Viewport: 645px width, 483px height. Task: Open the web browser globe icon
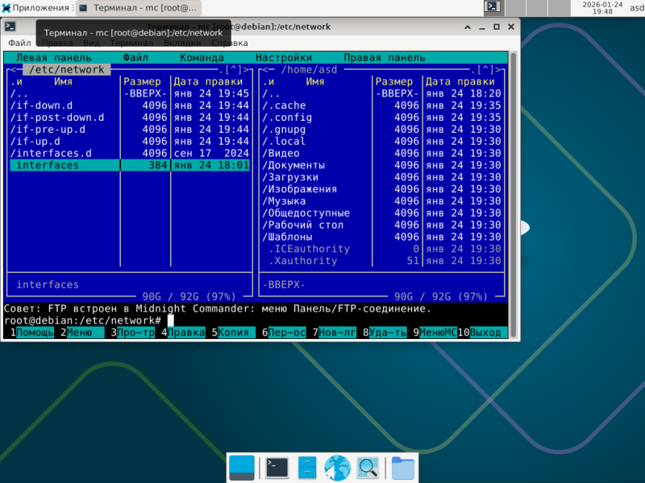tap(337, 468)
